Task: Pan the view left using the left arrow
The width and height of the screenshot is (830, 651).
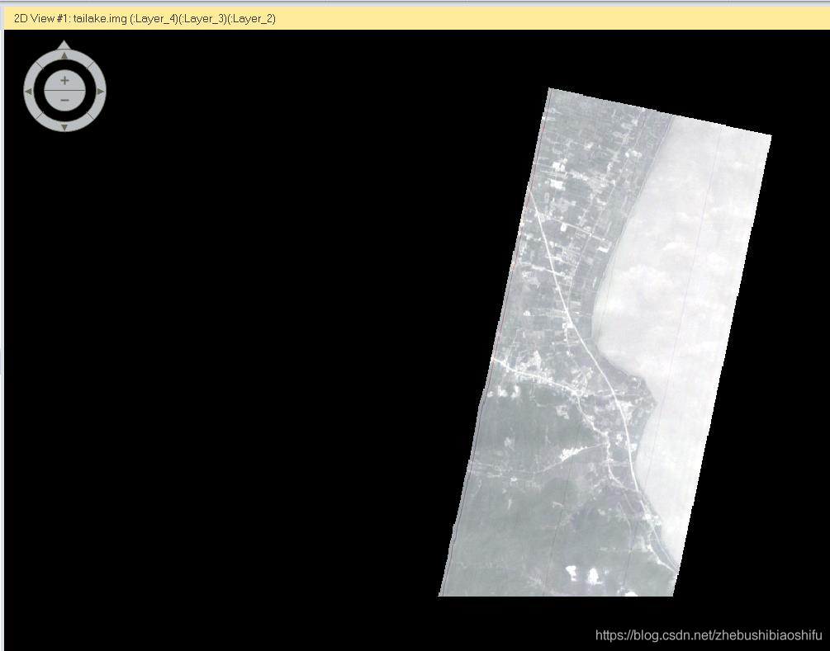Action: 29,92
